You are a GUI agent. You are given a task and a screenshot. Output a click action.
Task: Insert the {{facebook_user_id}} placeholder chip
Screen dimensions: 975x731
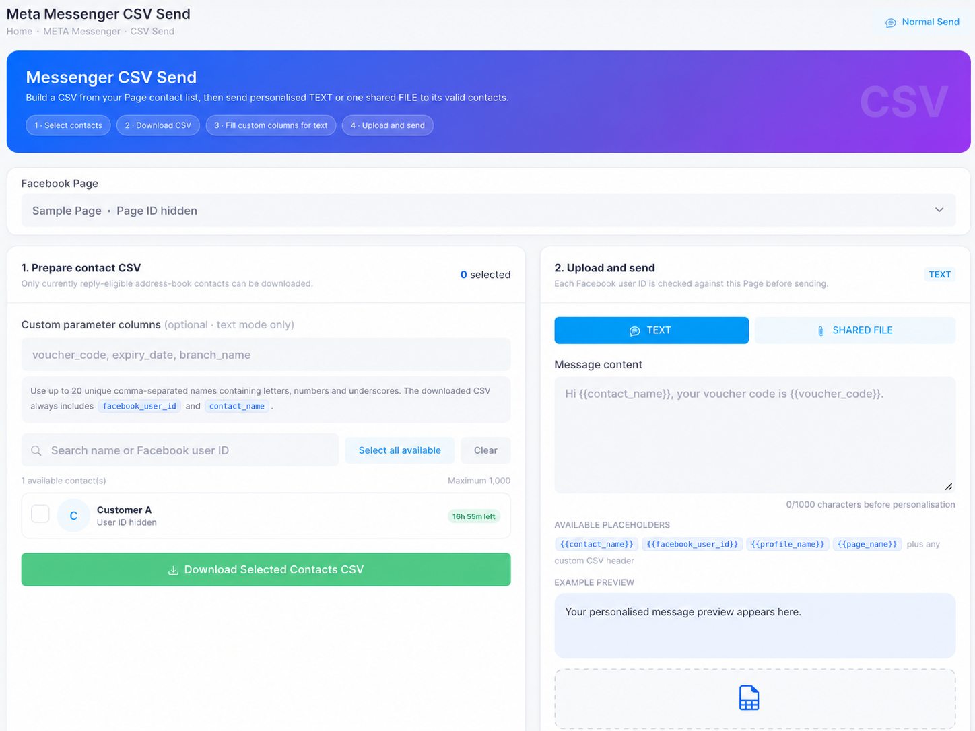coord(692,544)
